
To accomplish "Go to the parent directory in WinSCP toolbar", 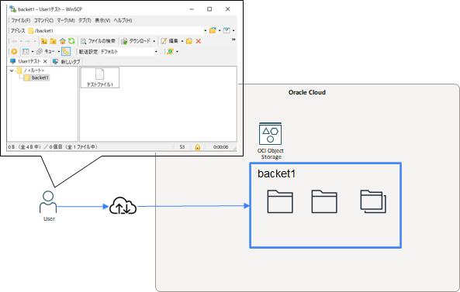I will [x=44, y=41].
